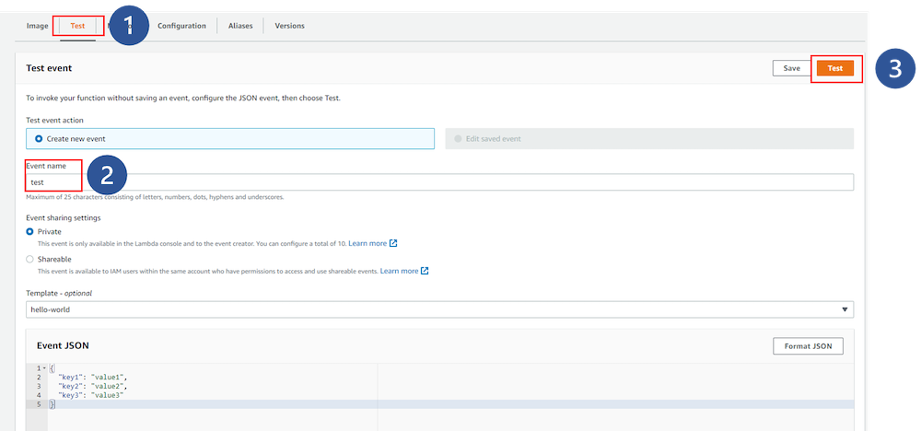Image resolution: width=921 pixels, height=431 pixels.
Task: Go to the Configuration tab
Action: pos(181,26)
